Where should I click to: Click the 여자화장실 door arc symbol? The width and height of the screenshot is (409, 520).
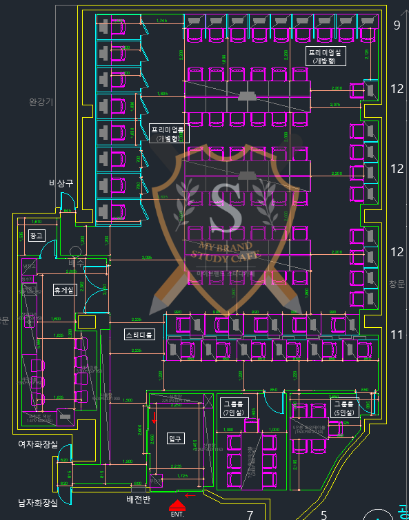65,453
